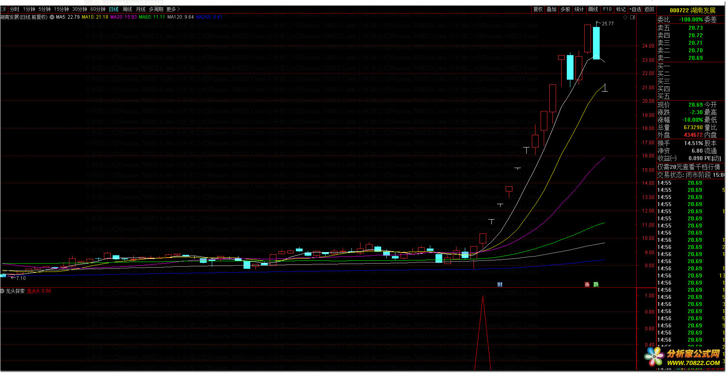Open the 复权 adjustment button

tap(538, 9)
